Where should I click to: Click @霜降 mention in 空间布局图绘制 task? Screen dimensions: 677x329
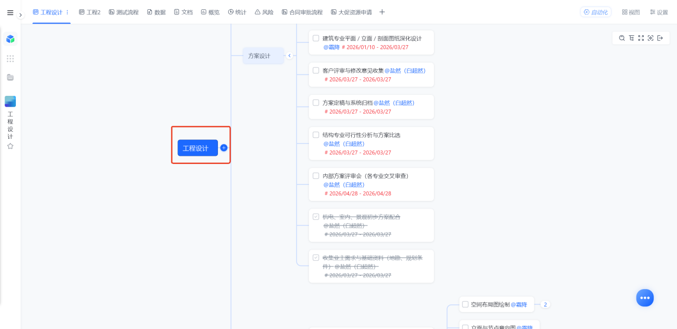click(519, 304)
